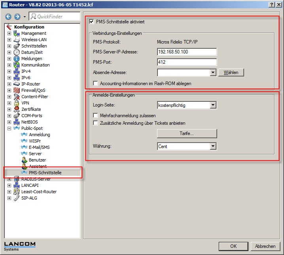Click the PMS-Server-IP-Adresse input field

click(x=187, y=52)
